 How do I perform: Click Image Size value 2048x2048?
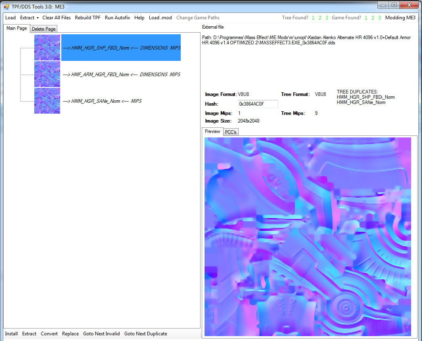pyautogui.click(x=249, y=121)
